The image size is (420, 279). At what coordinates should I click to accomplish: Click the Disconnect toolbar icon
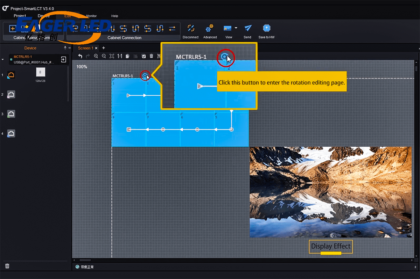(x=191, y=28)
